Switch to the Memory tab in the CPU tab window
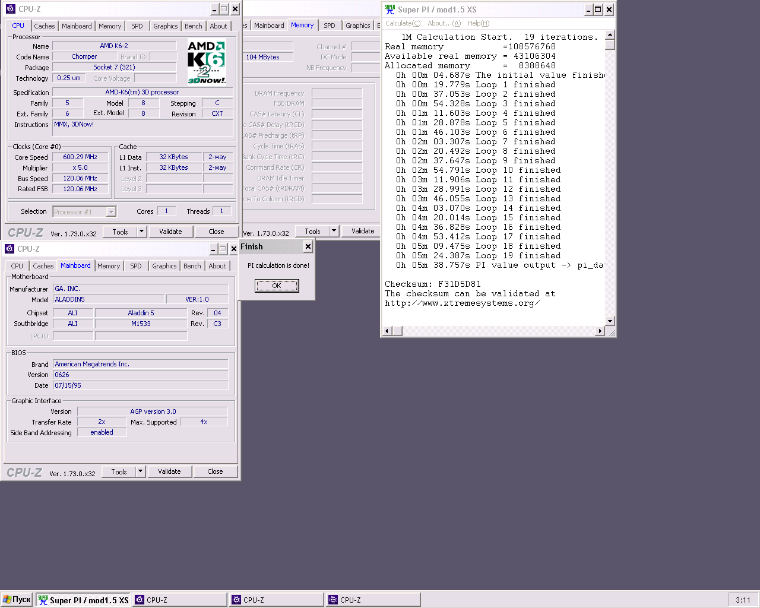This screenshot has width=760, height=608. [110, 26]
